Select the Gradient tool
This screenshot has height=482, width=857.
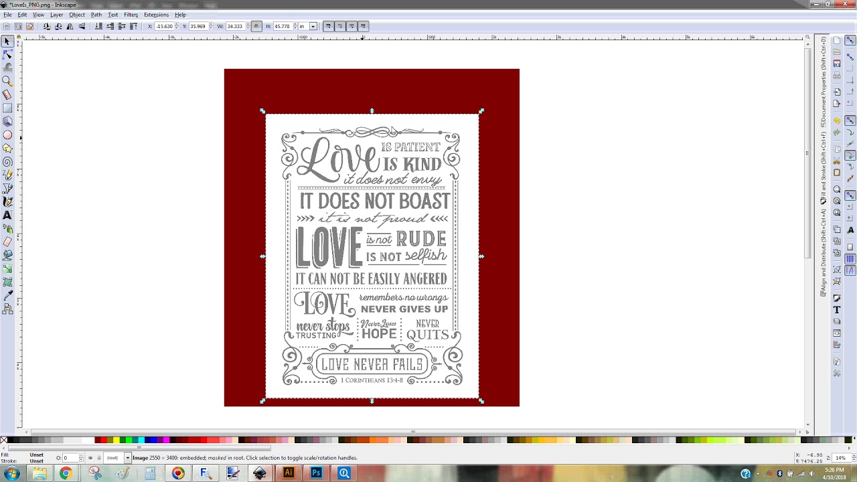(7, 268)
